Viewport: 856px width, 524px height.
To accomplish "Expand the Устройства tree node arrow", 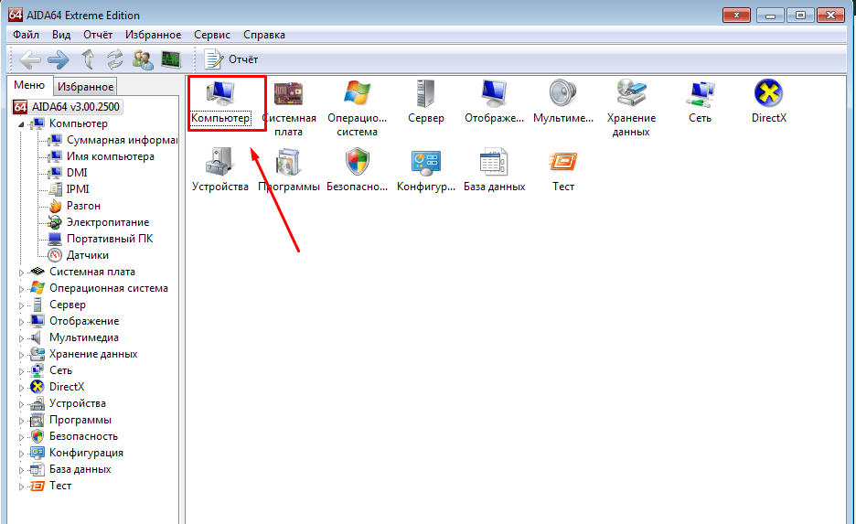I will (21, 404).
